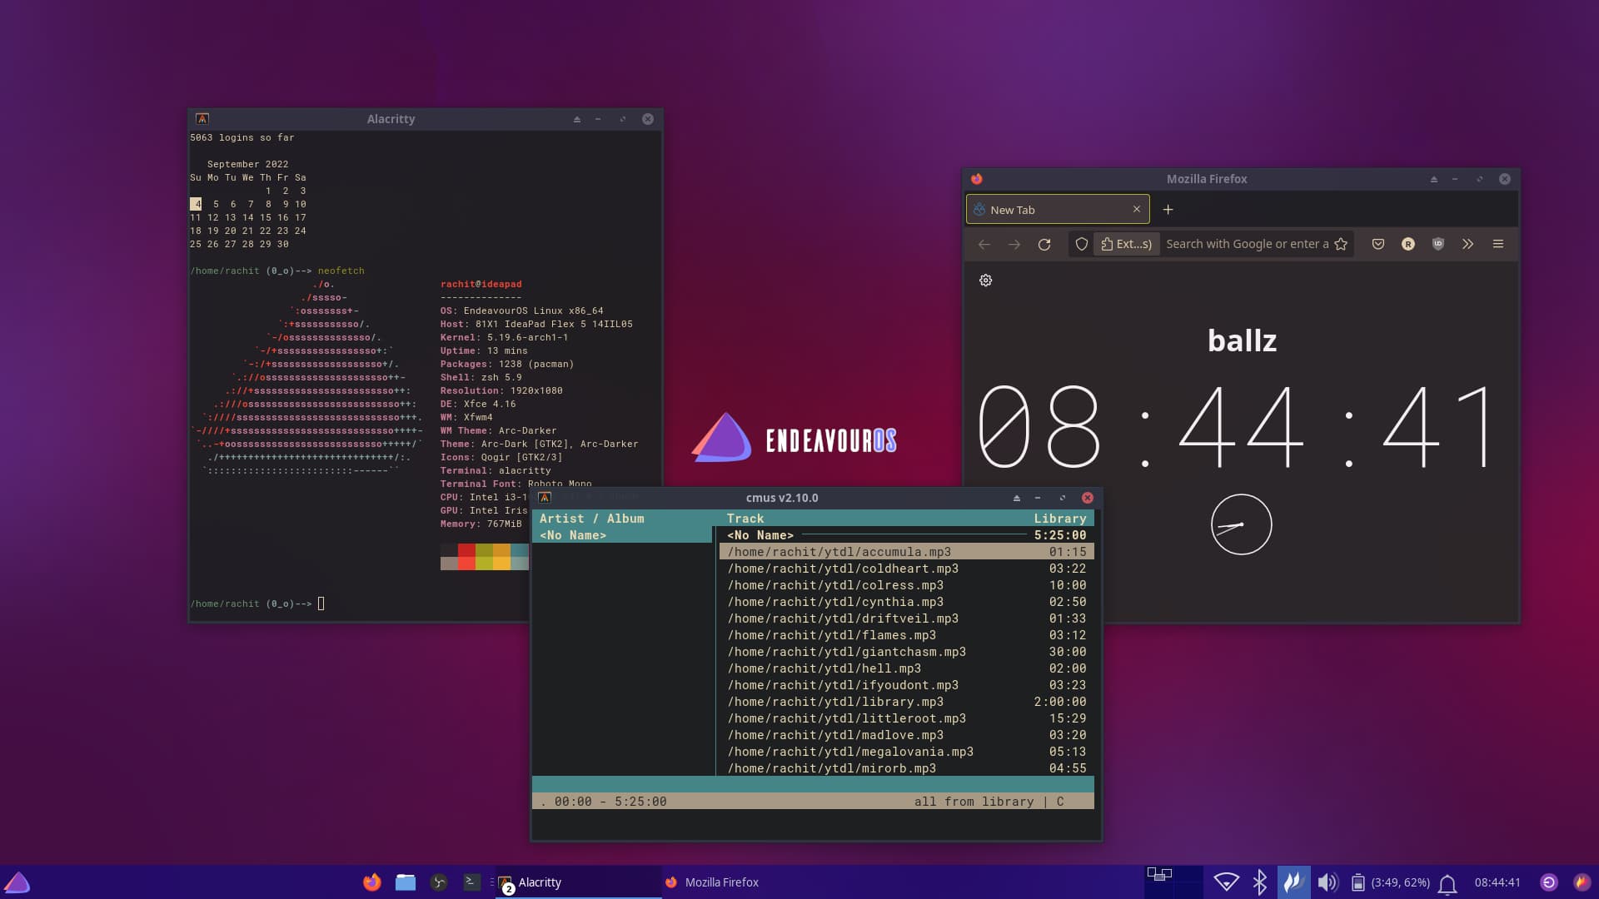Select track accumula.mp3 in cmus
This screenshot has height=899, width=1599.
click(x=906, y=552)
